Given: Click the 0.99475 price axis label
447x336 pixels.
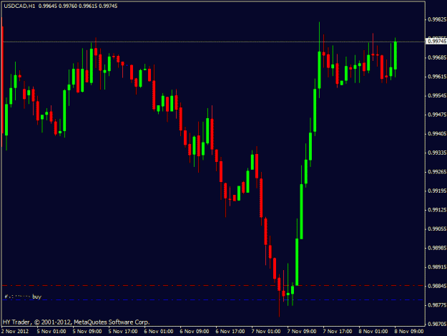Looking at the screenshot, I should click(437, 115).
